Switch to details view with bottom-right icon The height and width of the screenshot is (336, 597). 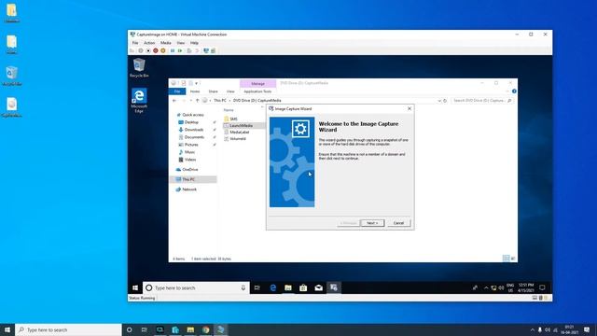pos(506,259)
